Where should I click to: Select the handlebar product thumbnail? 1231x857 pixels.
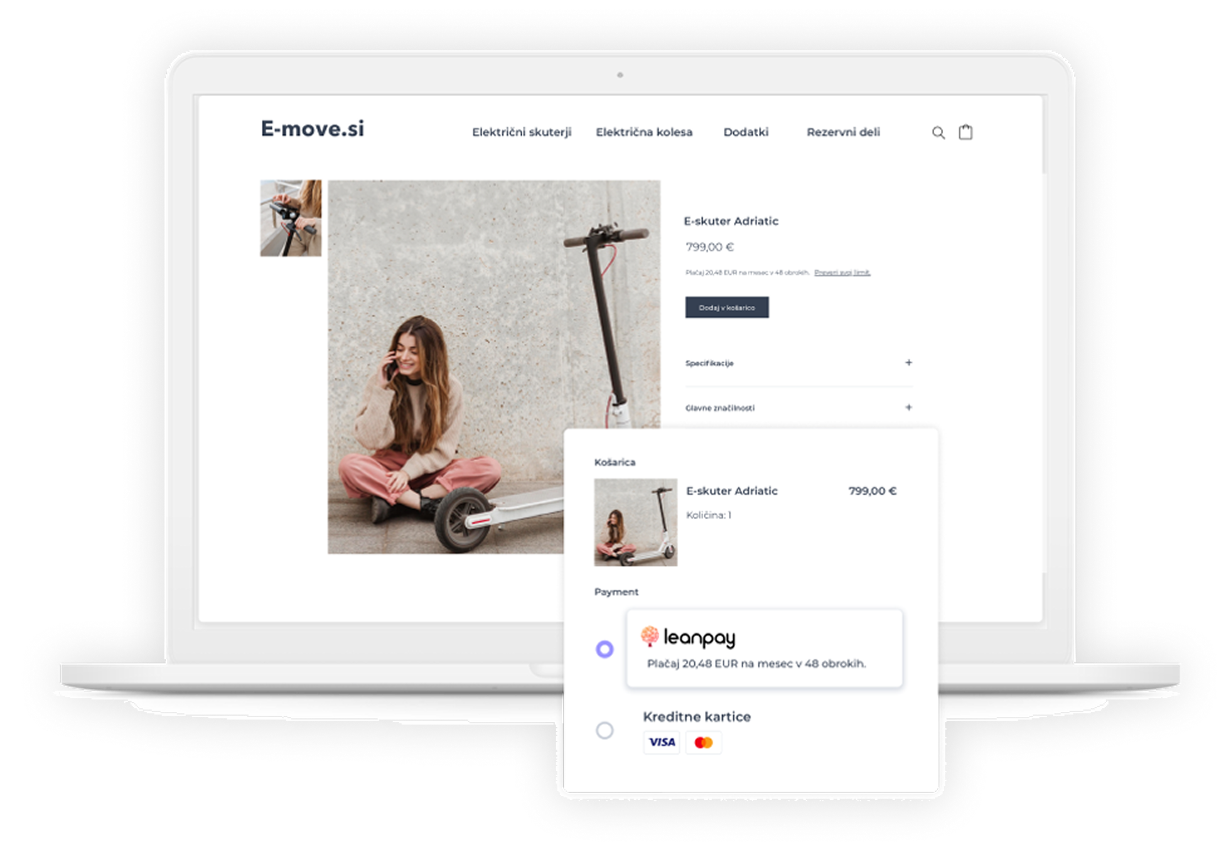pos(291,218)
